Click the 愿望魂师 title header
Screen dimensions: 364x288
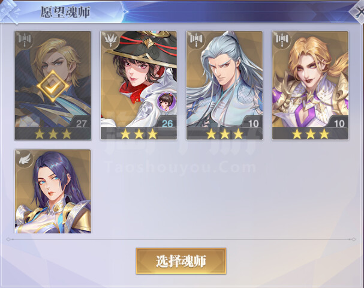click(65, 12)
